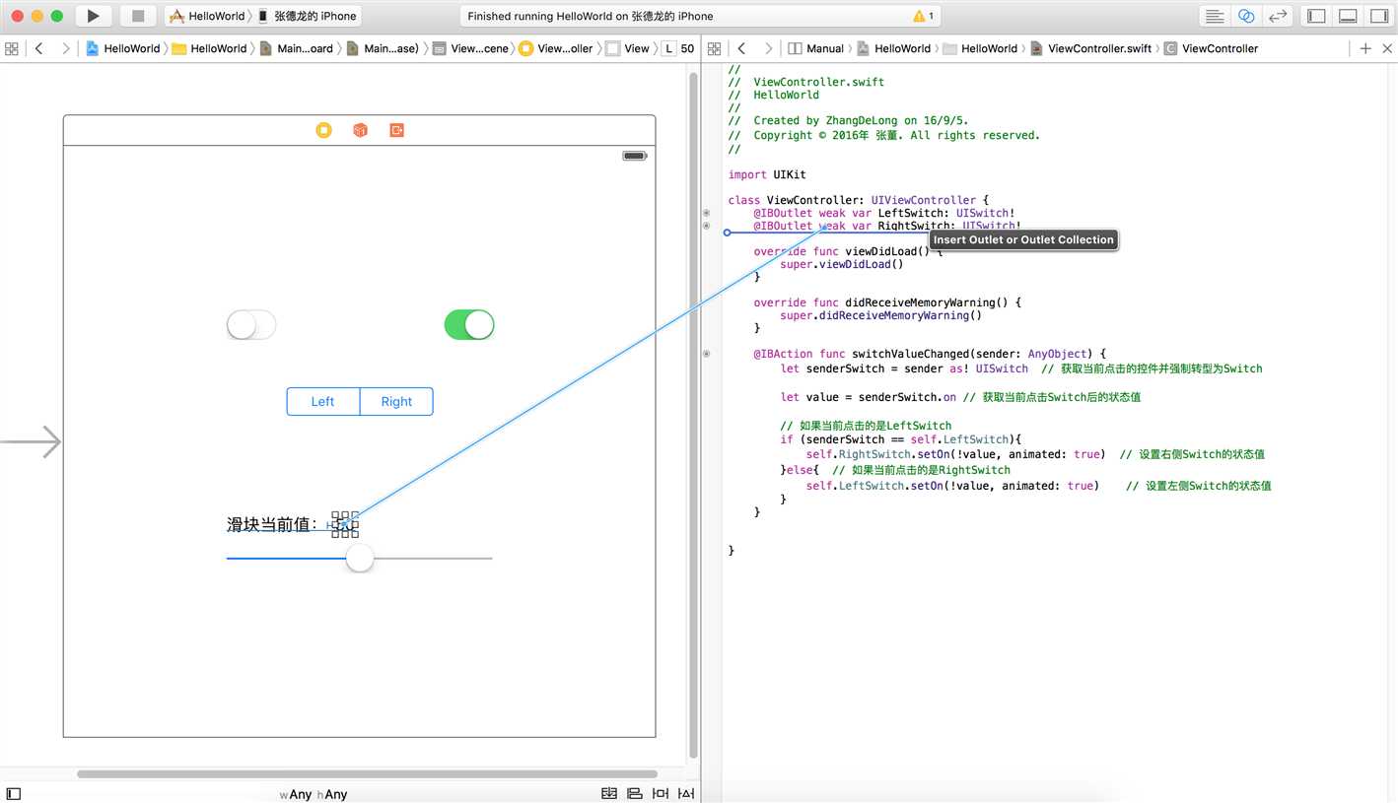Open the Pin constraints menu

(661, 794)
